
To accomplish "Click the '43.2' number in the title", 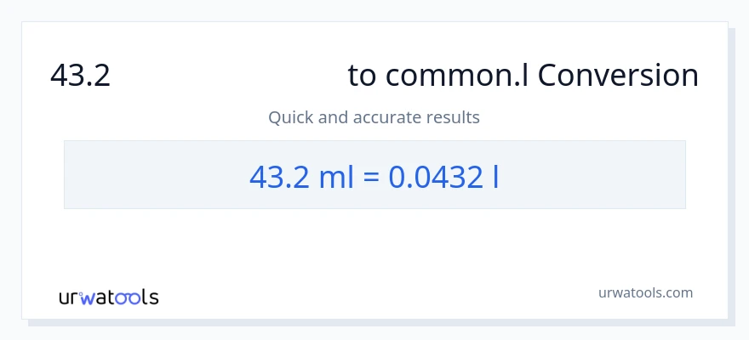I will pos(81,76).
